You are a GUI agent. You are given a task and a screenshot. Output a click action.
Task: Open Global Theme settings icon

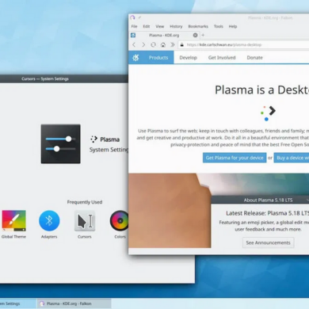point(13,221)
